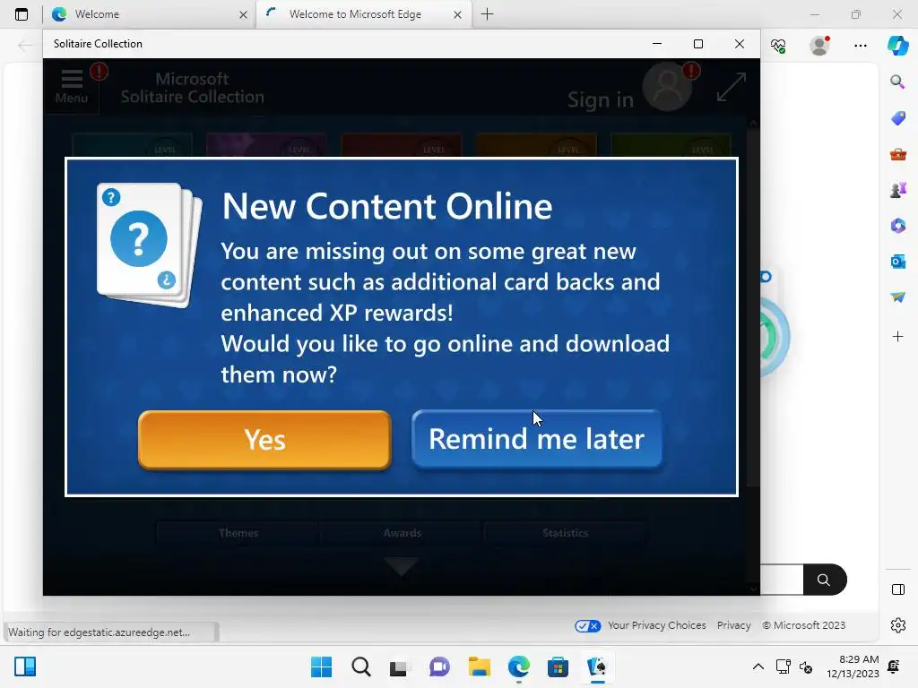The image size is (918, 688).
Task: Open Chat icon on taskbar
Action: (439, 666)
